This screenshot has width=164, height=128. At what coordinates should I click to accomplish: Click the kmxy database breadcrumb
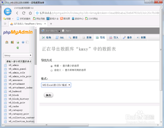tap(68, 31)
